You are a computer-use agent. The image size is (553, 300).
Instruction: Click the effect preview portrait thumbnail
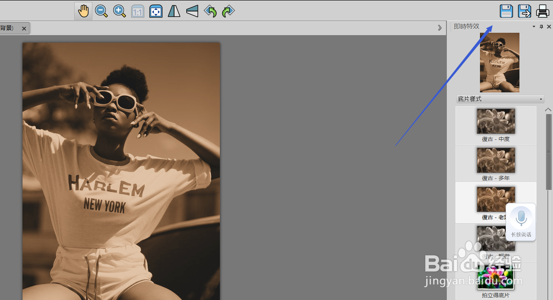click(x=500, y=62)
